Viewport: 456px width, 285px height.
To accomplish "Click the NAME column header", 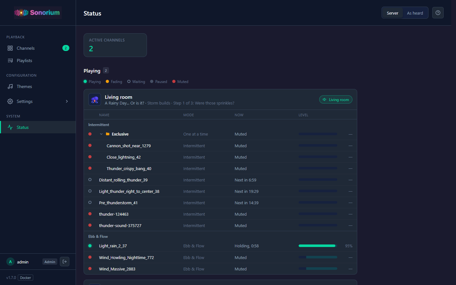I will [x=104, y=115].
